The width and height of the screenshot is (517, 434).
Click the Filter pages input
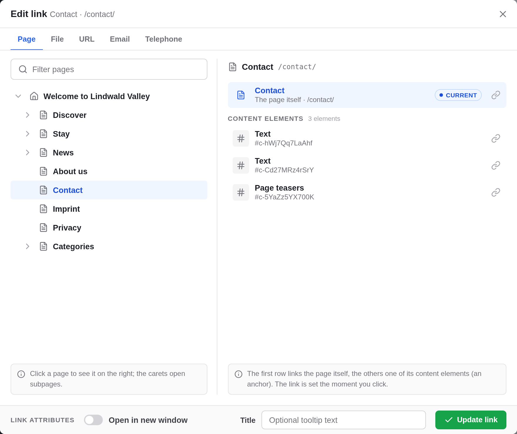point(109,69)
